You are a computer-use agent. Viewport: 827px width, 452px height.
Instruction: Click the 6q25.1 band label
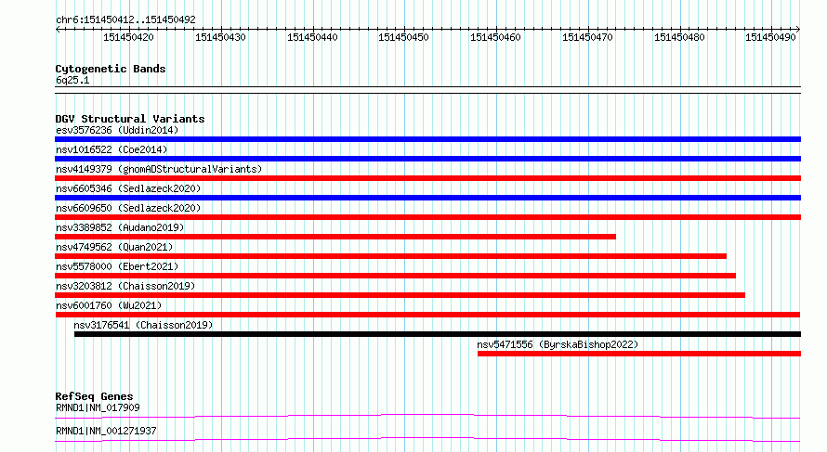click(72, 80)
